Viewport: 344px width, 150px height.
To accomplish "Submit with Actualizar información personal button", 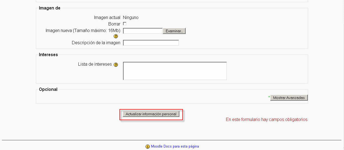I will click(151, 114).
